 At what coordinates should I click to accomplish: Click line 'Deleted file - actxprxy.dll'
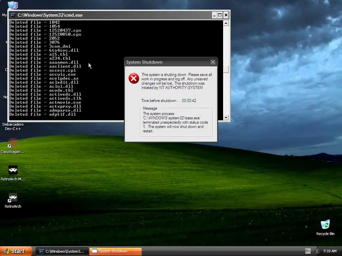point(45,106)
